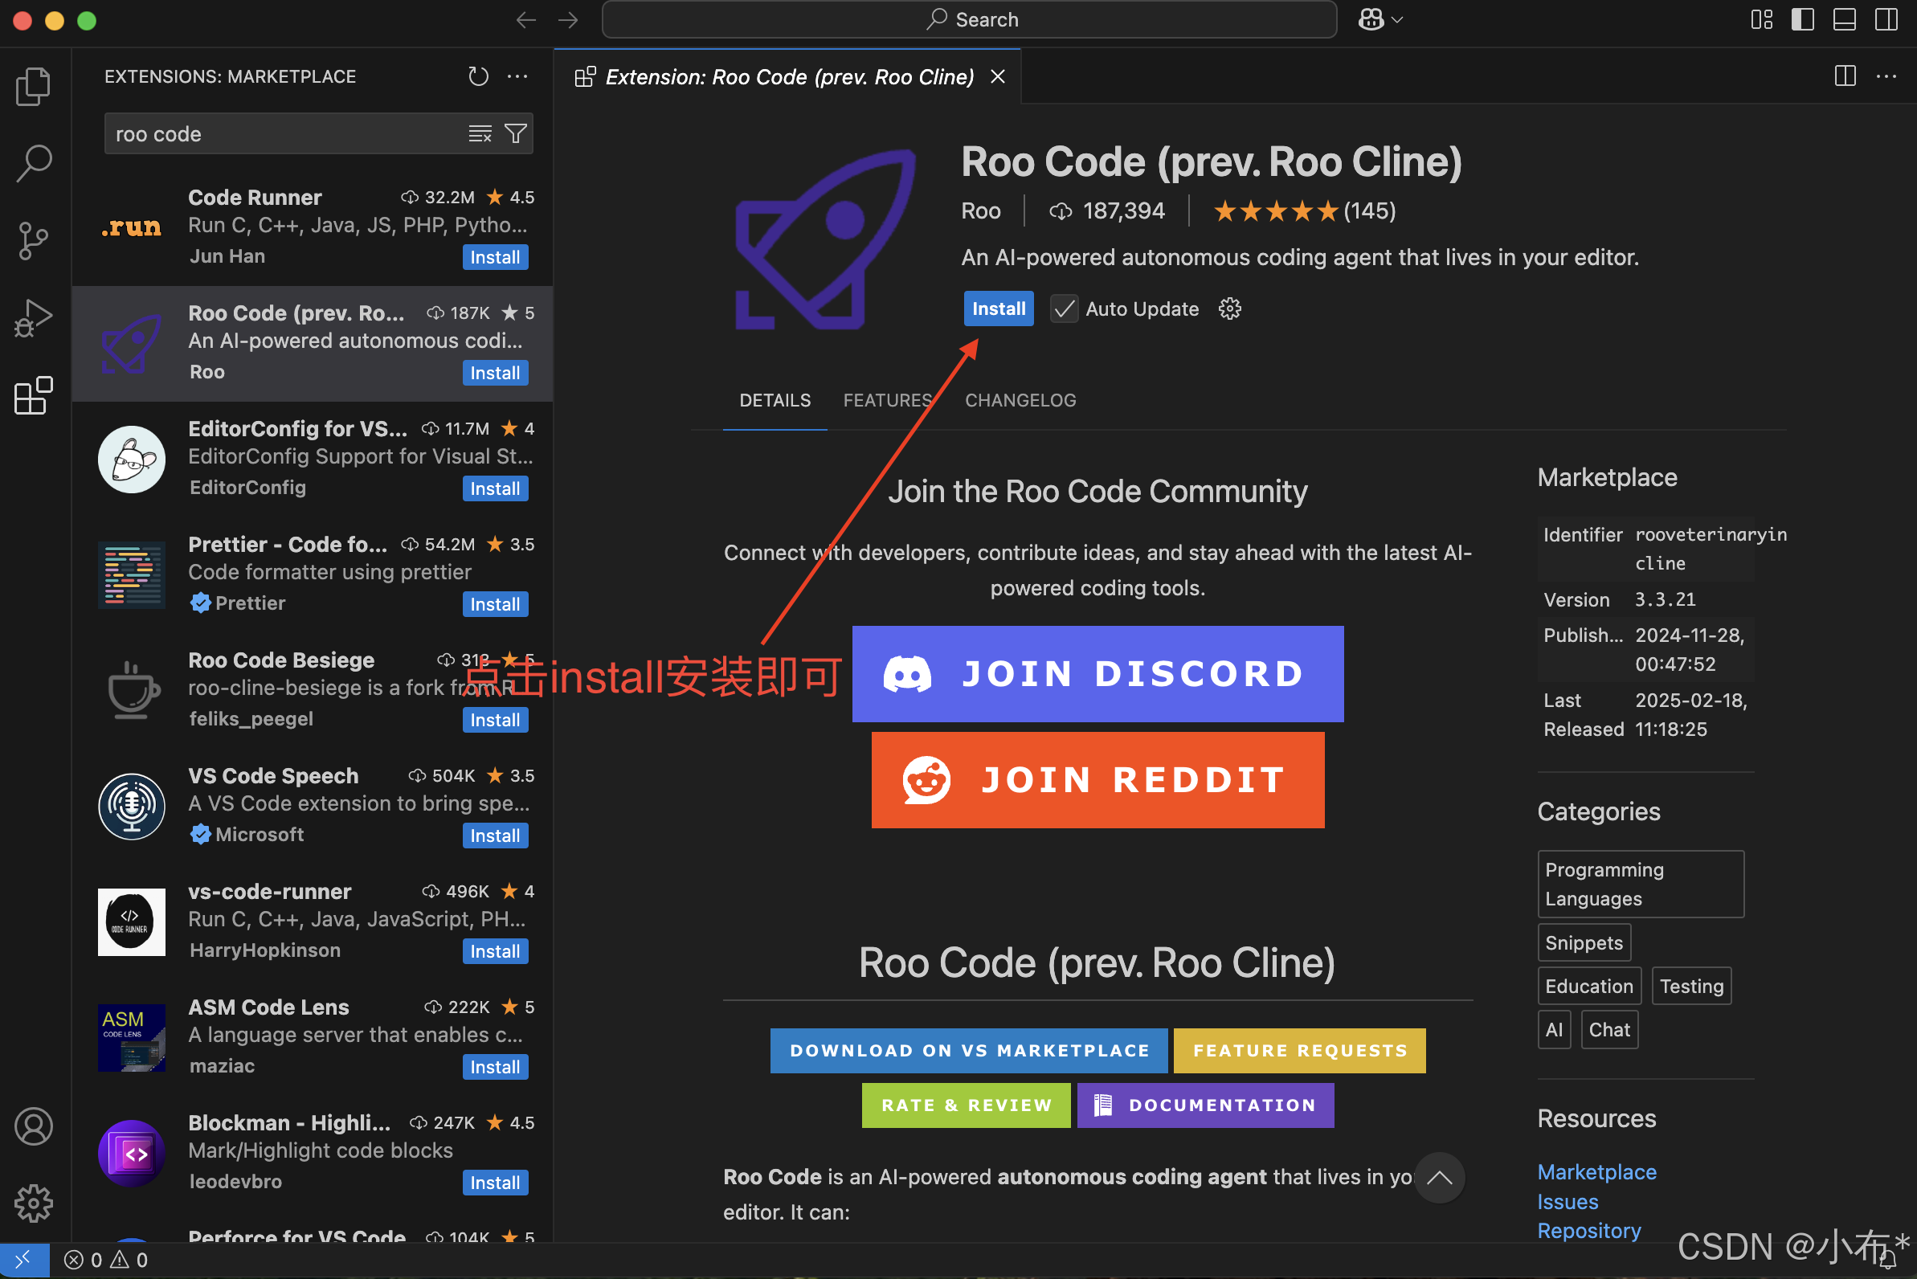Open the remote window indicator
1917x1279 pixels.
pyautogui.click(x=23, y=1260)
